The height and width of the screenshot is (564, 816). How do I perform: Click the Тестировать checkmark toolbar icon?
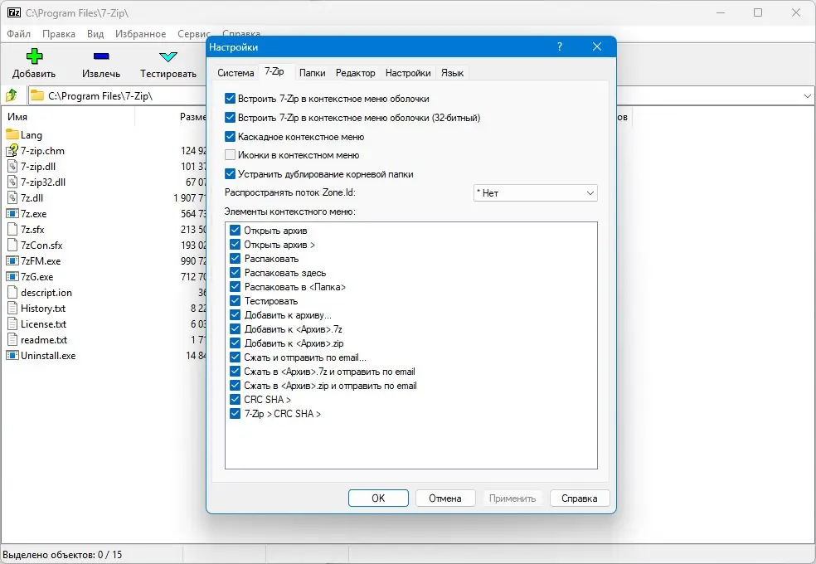pos(168,56)
